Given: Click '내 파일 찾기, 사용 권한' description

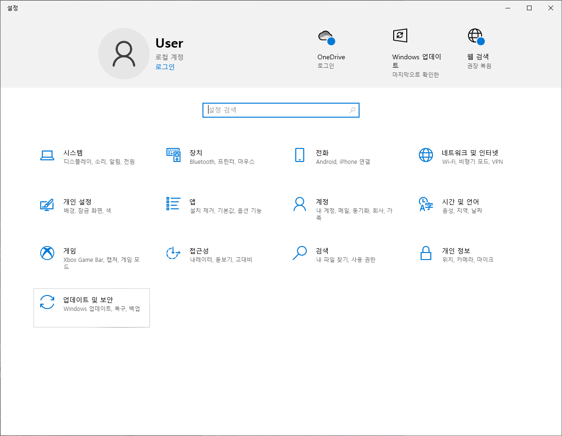Looking at the screenshot, I should (346, 260).
